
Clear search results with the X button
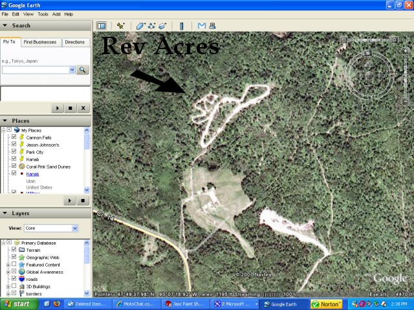tap(83, 108)
